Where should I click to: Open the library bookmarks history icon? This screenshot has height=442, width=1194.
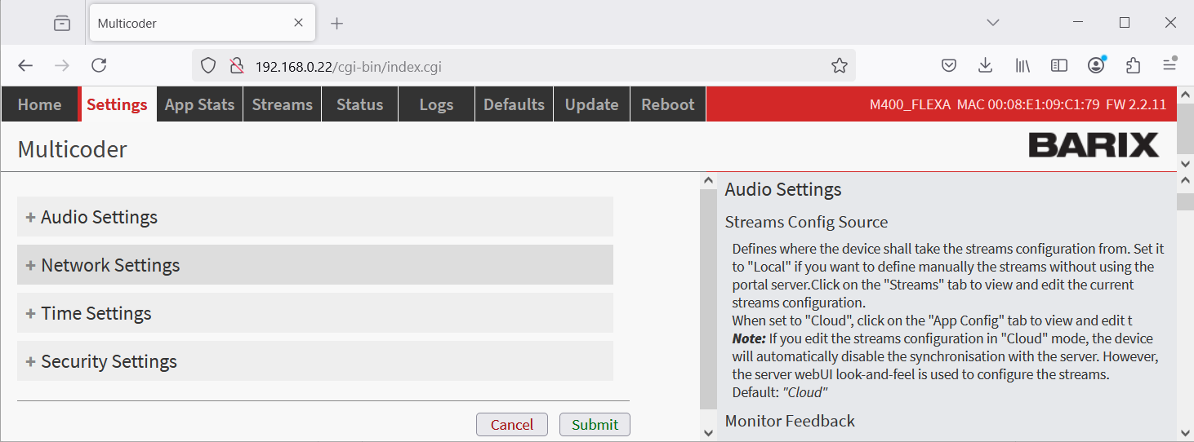click(1022, 66)
